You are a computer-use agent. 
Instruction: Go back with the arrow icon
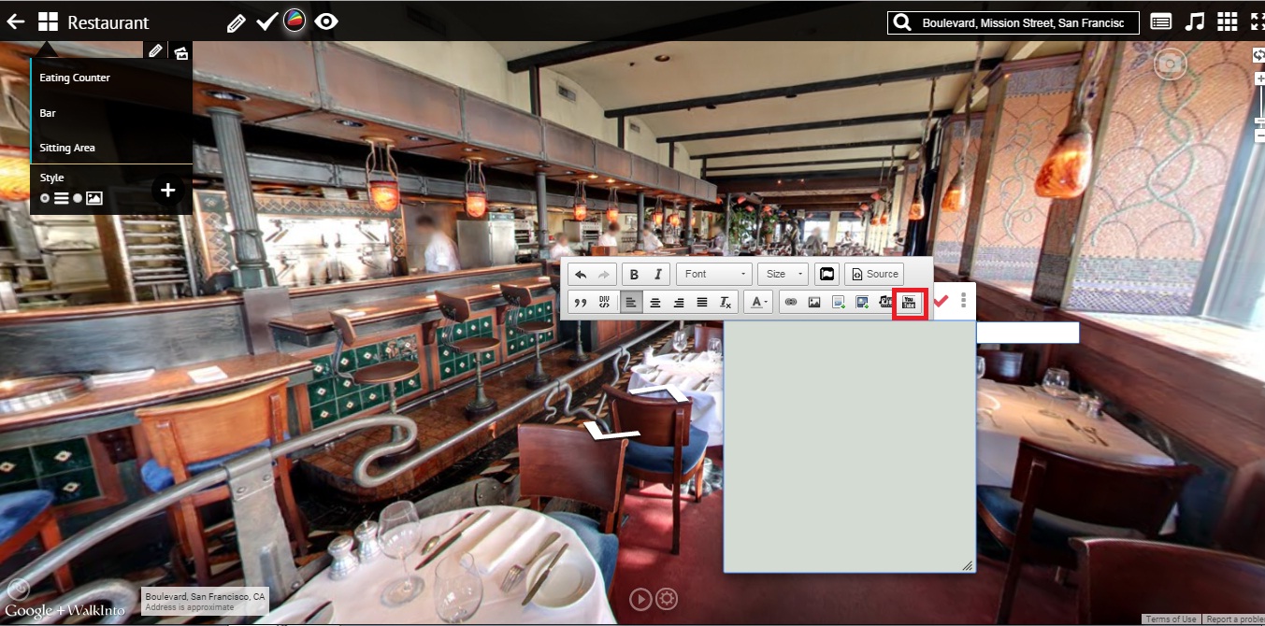[16, 21]
